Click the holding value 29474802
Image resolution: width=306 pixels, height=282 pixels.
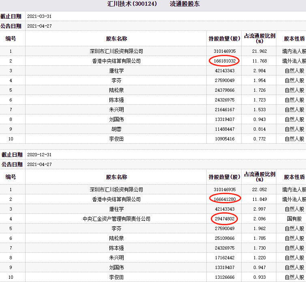pos(225,219)
